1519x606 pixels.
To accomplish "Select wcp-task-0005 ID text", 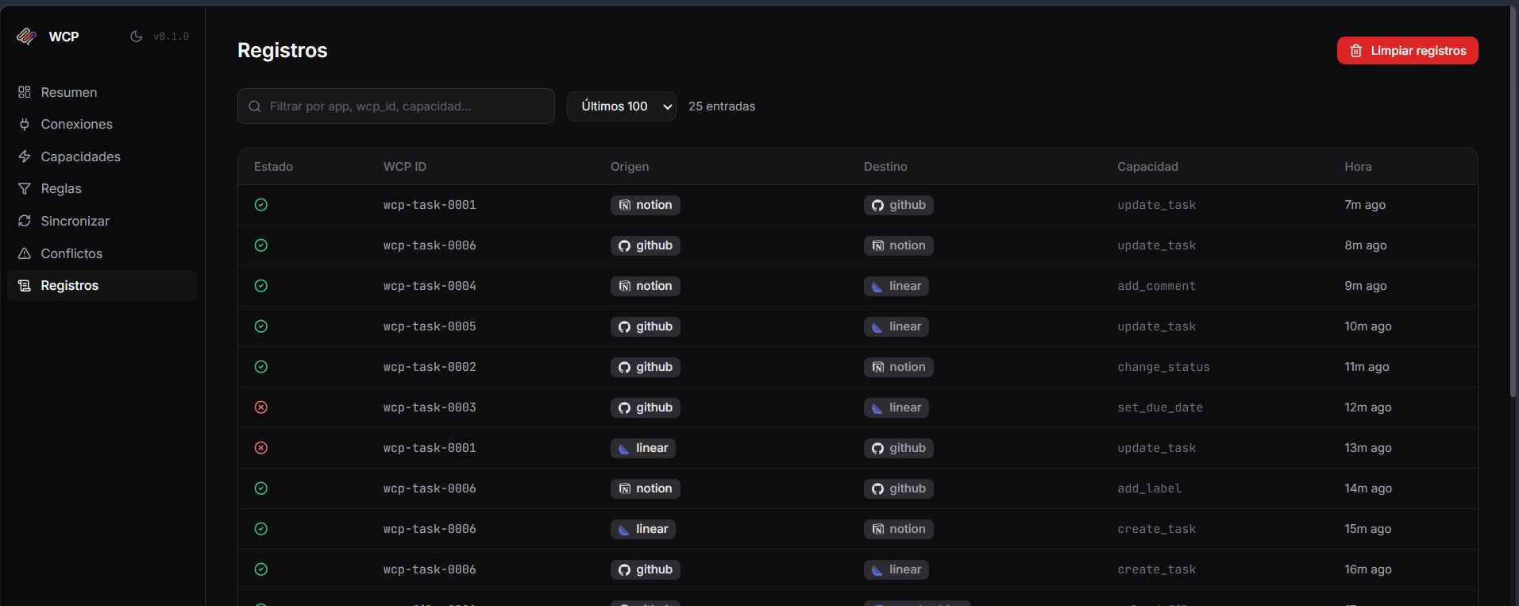I will 430,326.
